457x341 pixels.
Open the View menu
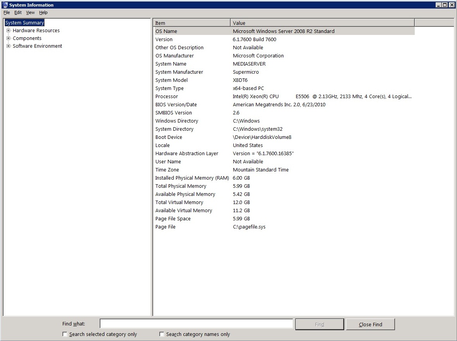pyautogui.click(x=30, y=12)
